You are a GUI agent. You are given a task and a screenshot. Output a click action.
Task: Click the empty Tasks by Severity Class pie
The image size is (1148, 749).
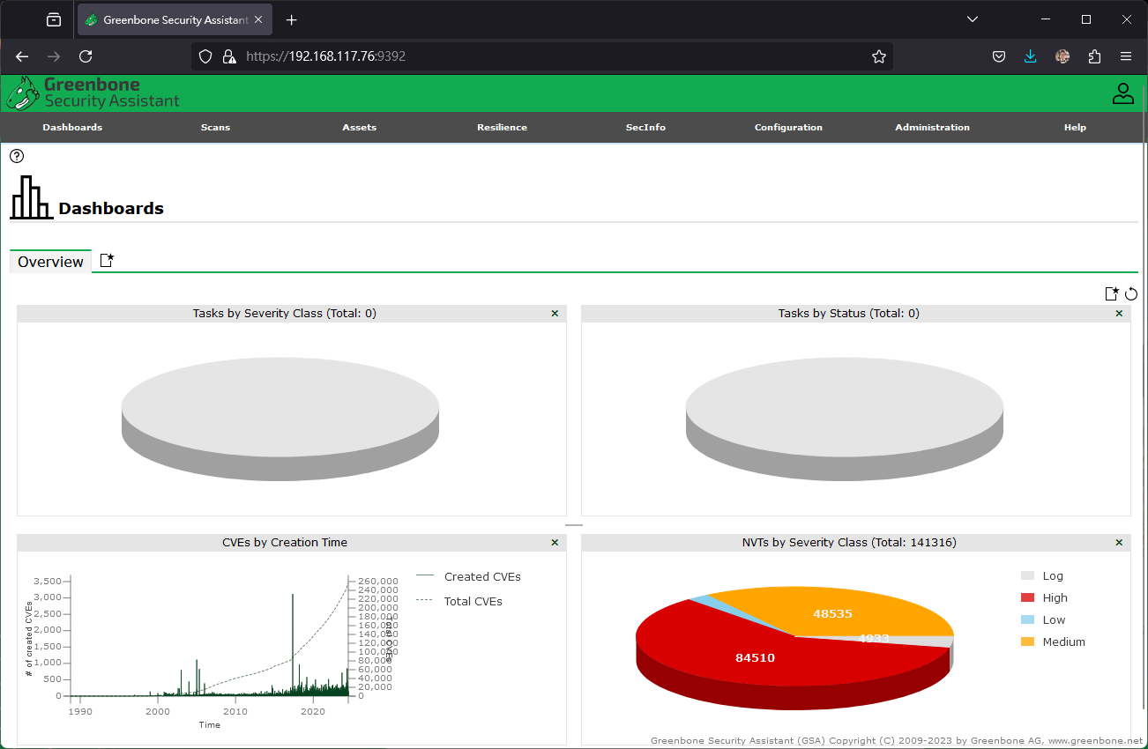(x=280, y=419)
